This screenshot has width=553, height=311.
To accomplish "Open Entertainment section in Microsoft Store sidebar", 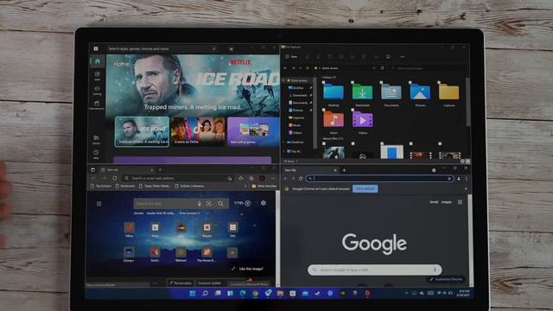I will (x=97, y=105).
